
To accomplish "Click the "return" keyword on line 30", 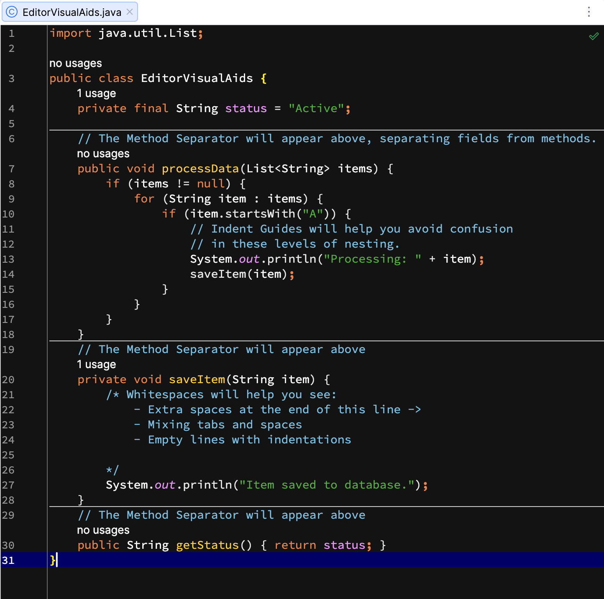I will pos(295,545).
